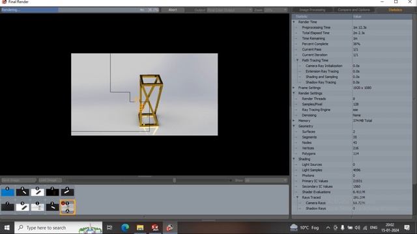Select the Segments row
Image resolution: width=417 pixels, height=234 pixels.
point(352,137)
